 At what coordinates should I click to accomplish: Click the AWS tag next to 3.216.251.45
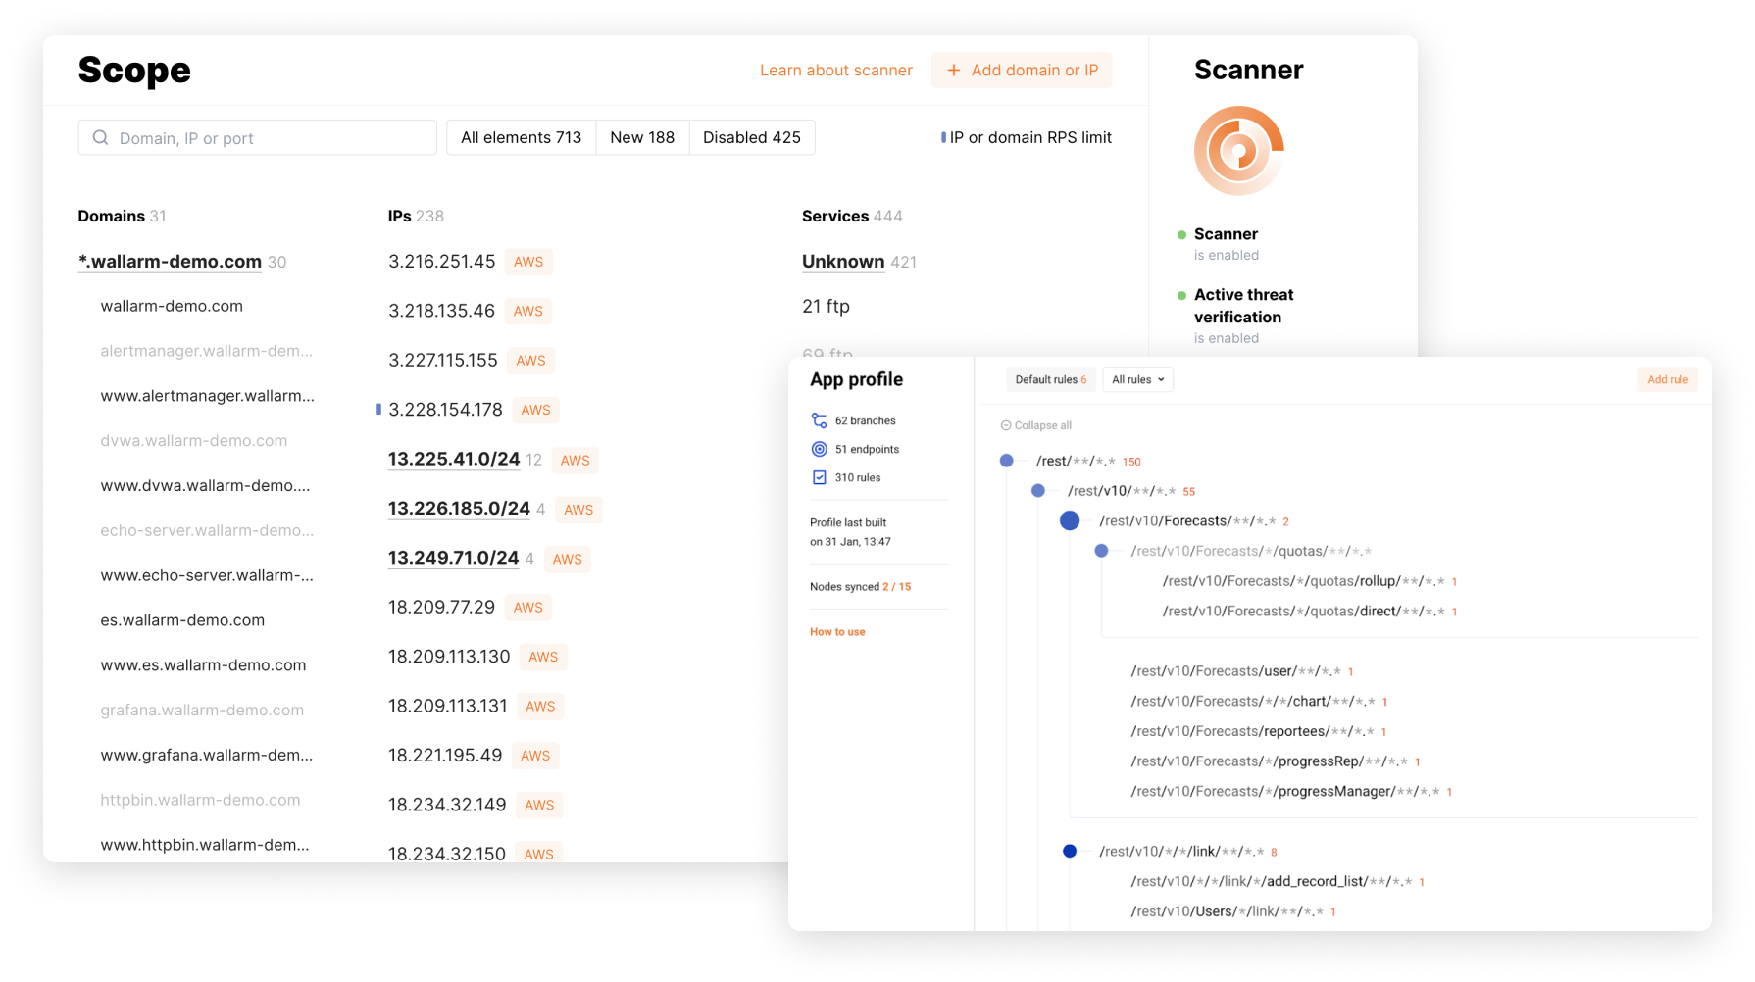click(528, 262)
